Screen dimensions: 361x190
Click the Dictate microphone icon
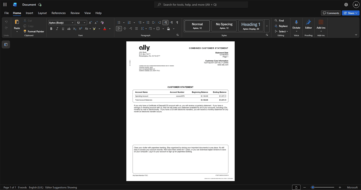296,22
